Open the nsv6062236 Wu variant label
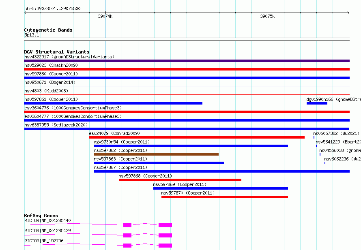Image resolution: width=361 pixels, height=250 pixels. coord(342,159)
